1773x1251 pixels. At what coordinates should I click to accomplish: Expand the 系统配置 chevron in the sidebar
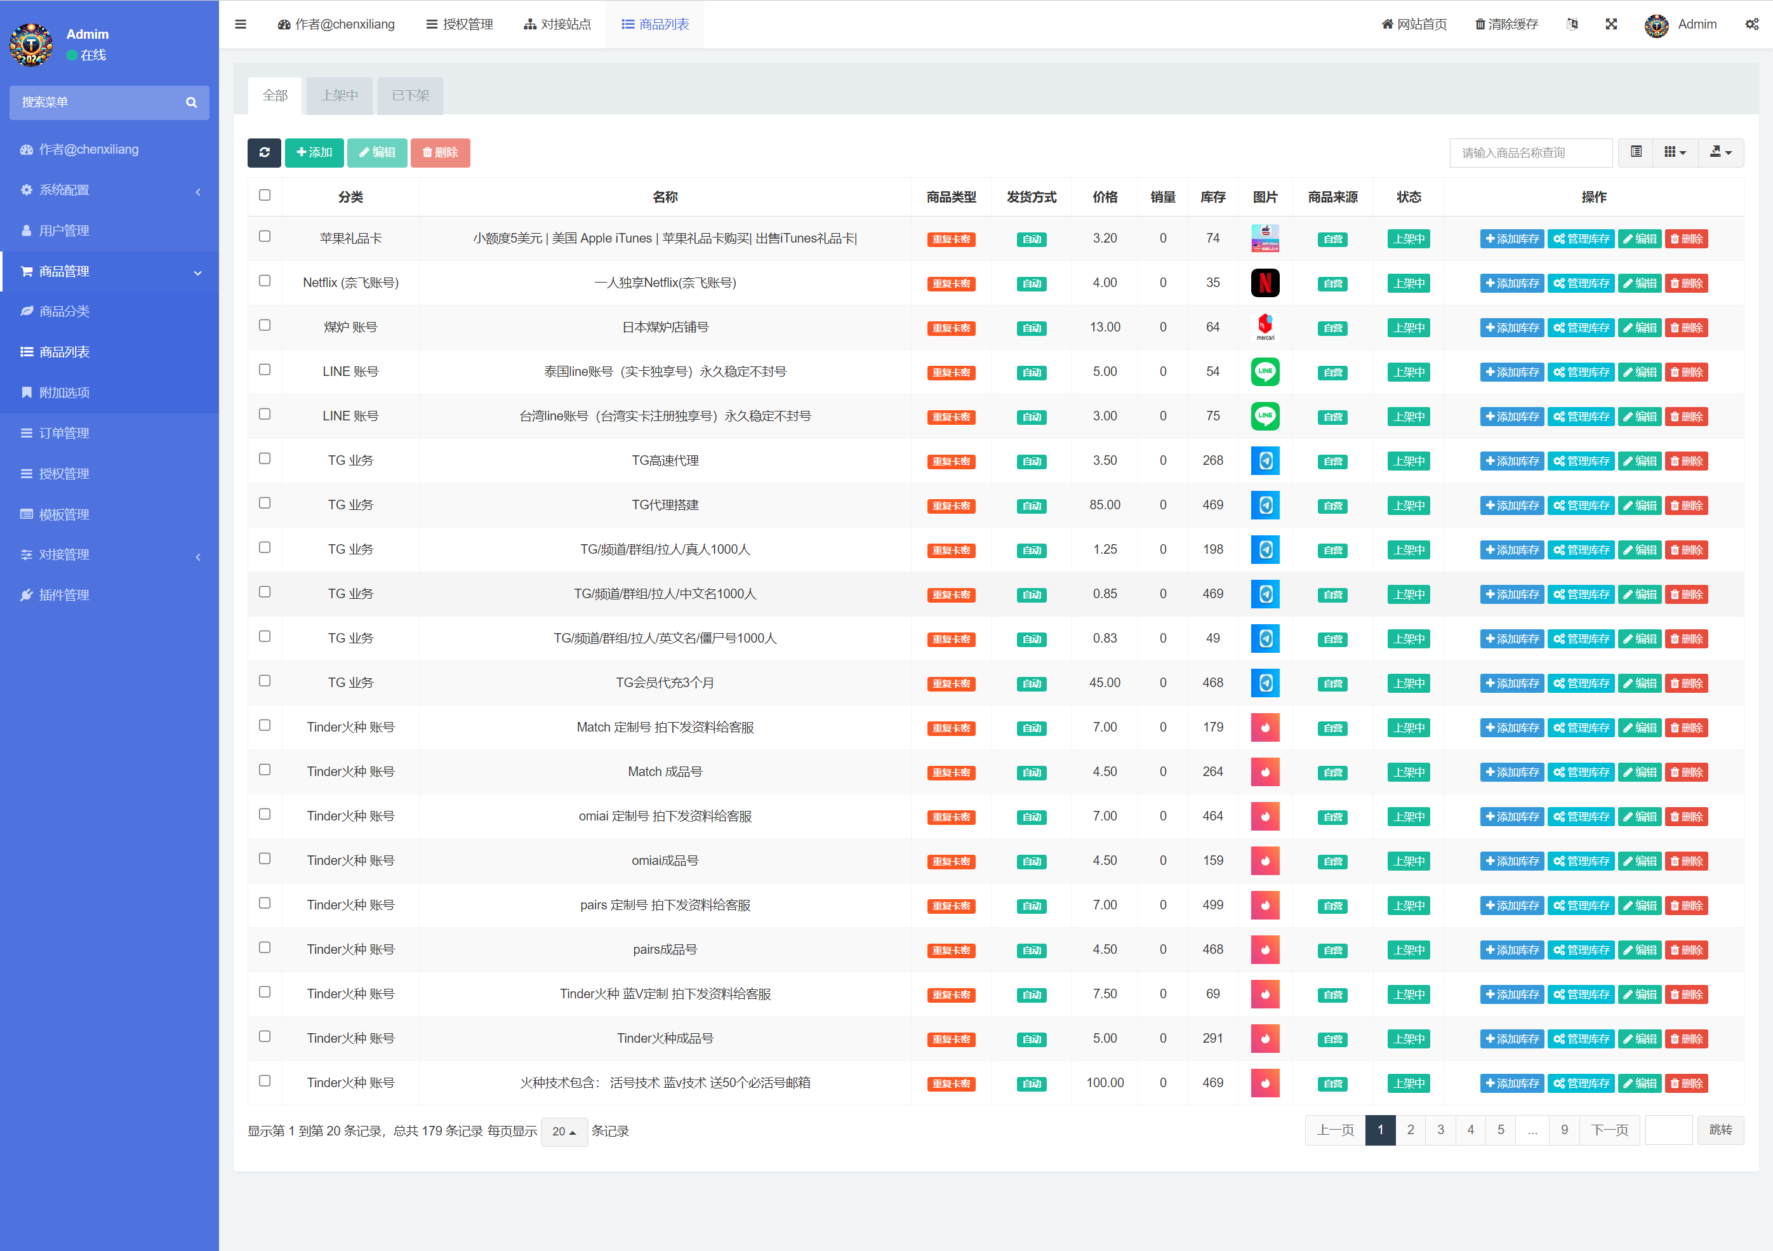coord(199,192)
